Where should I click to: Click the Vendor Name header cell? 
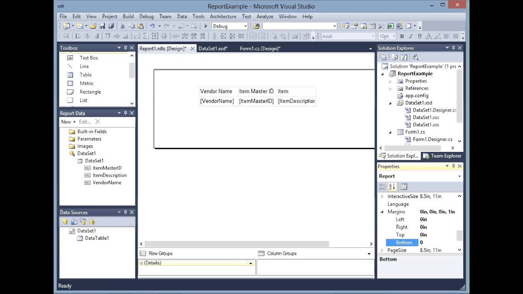pyautogui.click(x=219, y=91)
